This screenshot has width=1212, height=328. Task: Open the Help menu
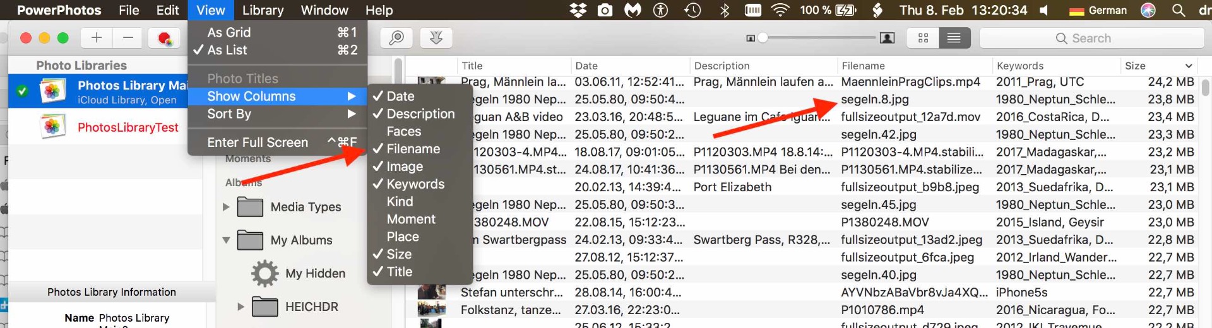(379, 10)
